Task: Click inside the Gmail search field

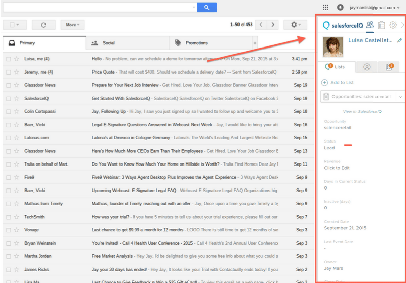Action: (x=98, y=7)
